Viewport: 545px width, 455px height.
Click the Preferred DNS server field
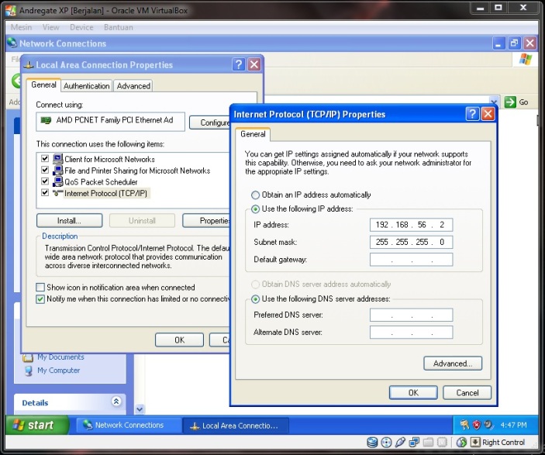click(411, 315)
